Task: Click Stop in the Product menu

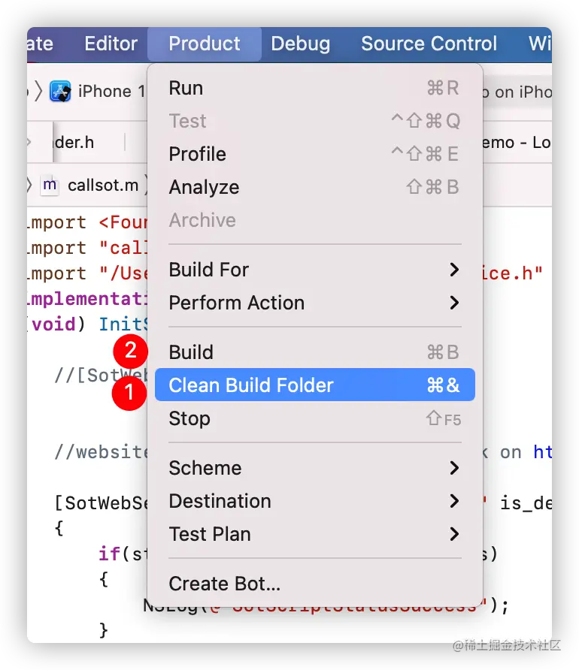Action: pyautogui.click(x=315, y=418)
